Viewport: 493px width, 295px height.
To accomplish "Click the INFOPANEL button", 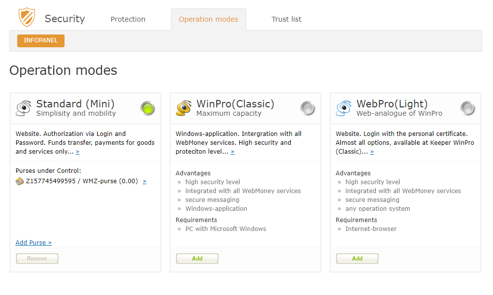I will tap(41, 40).
